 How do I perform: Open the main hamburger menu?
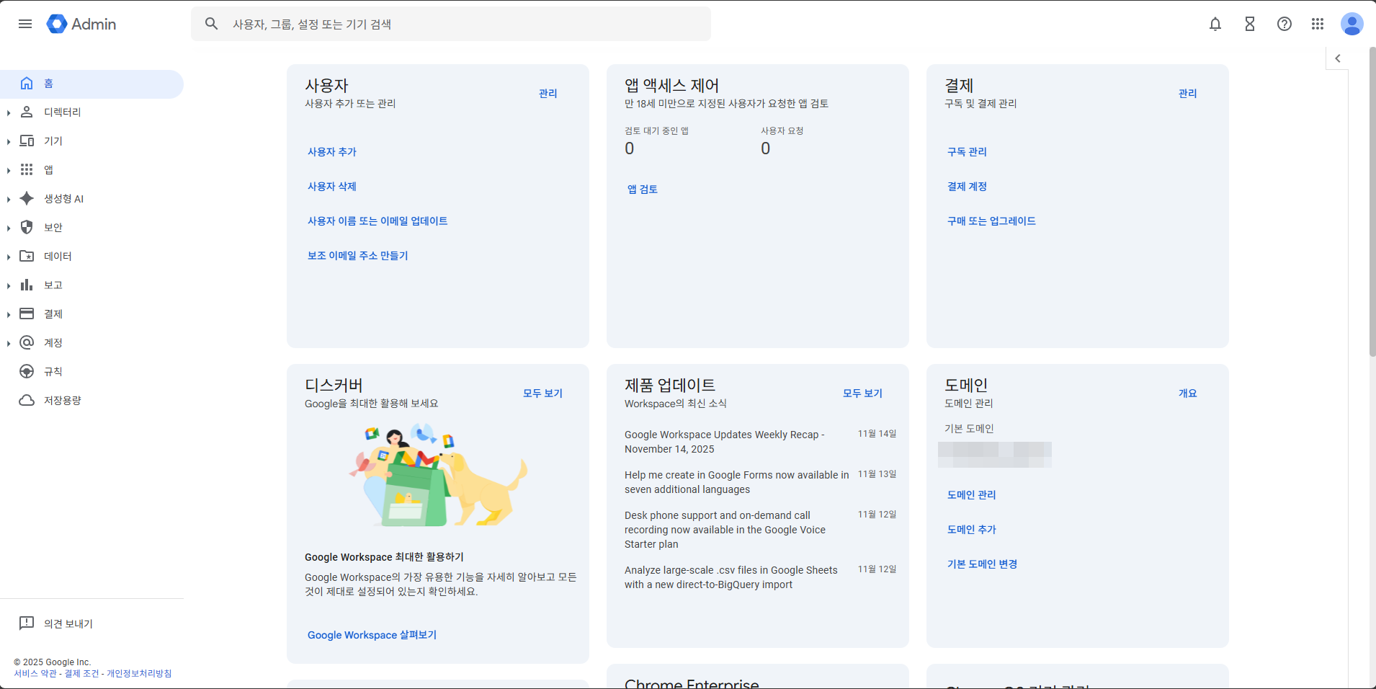25,24
